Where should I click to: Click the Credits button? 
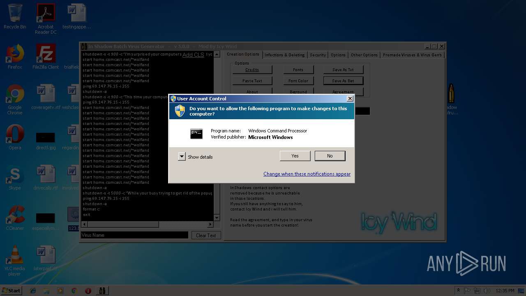click(252, 70)
